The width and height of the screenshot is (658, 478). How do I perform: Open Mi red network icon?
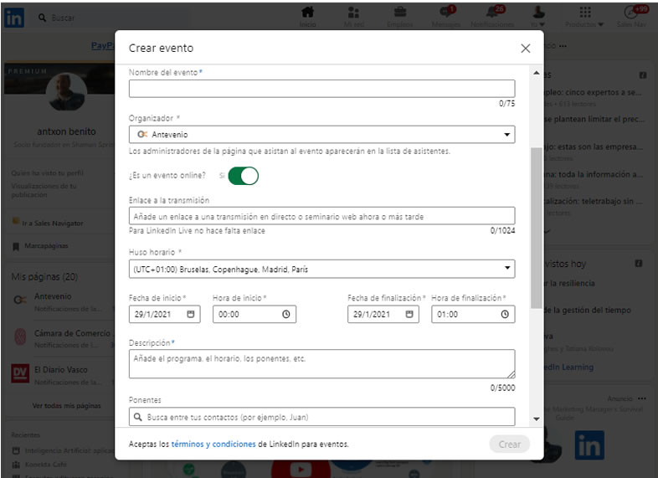click(353, 13)
